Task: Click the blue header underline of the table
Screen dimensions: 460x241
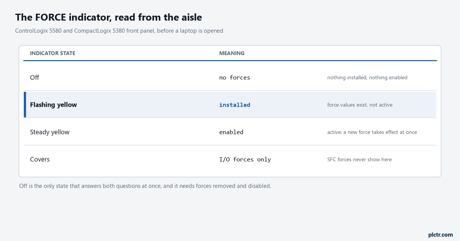Action: 230,60
